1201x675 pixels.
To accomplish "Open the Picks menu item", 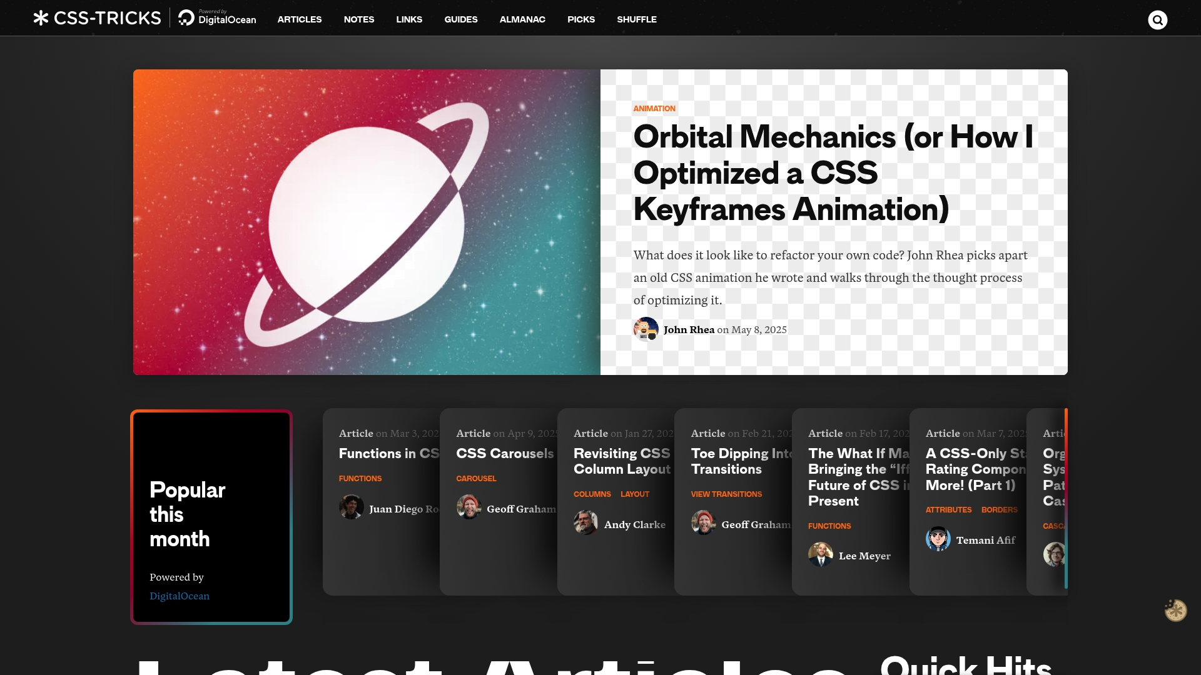I will [x=581, y=19].
